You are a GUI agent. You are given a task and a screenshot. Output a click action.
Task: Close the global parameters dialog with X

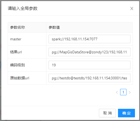(132, 8)
